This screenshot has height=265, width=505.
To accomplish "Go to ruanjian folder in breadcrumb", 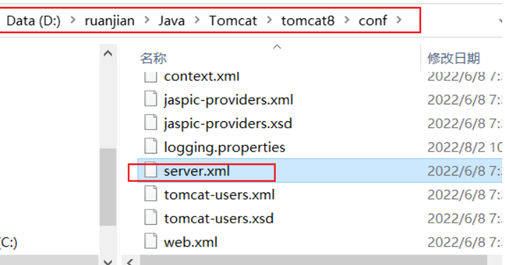I will pos(109,21).
